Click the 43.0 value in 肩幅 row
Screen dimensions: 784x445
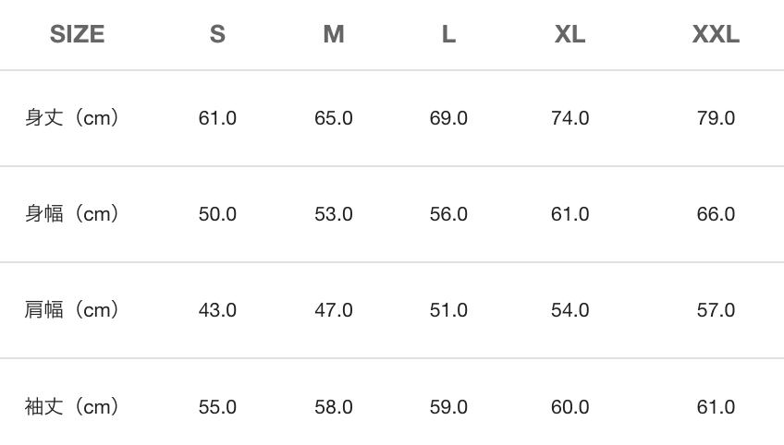(x=217, y=310)
